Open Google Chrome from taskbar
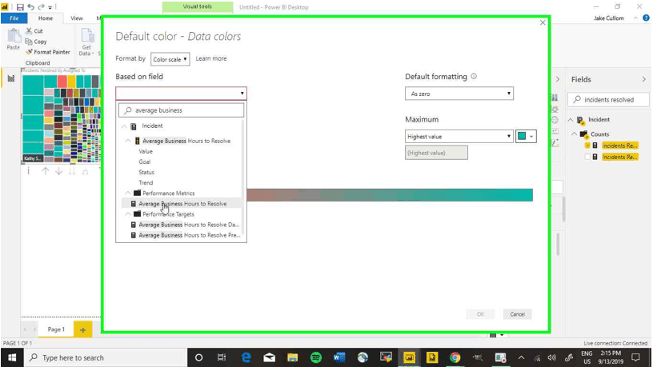Viewport: 653px width, 367px height. pos(455,357)
